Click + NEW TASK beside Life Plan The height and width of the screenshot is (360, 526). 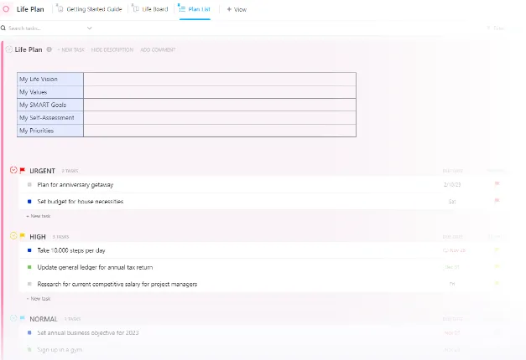coord(70,49)
